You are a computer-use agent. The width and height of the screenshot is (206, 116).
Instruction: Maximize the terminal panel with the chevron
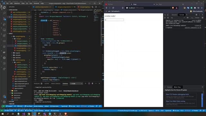(96, 83)
